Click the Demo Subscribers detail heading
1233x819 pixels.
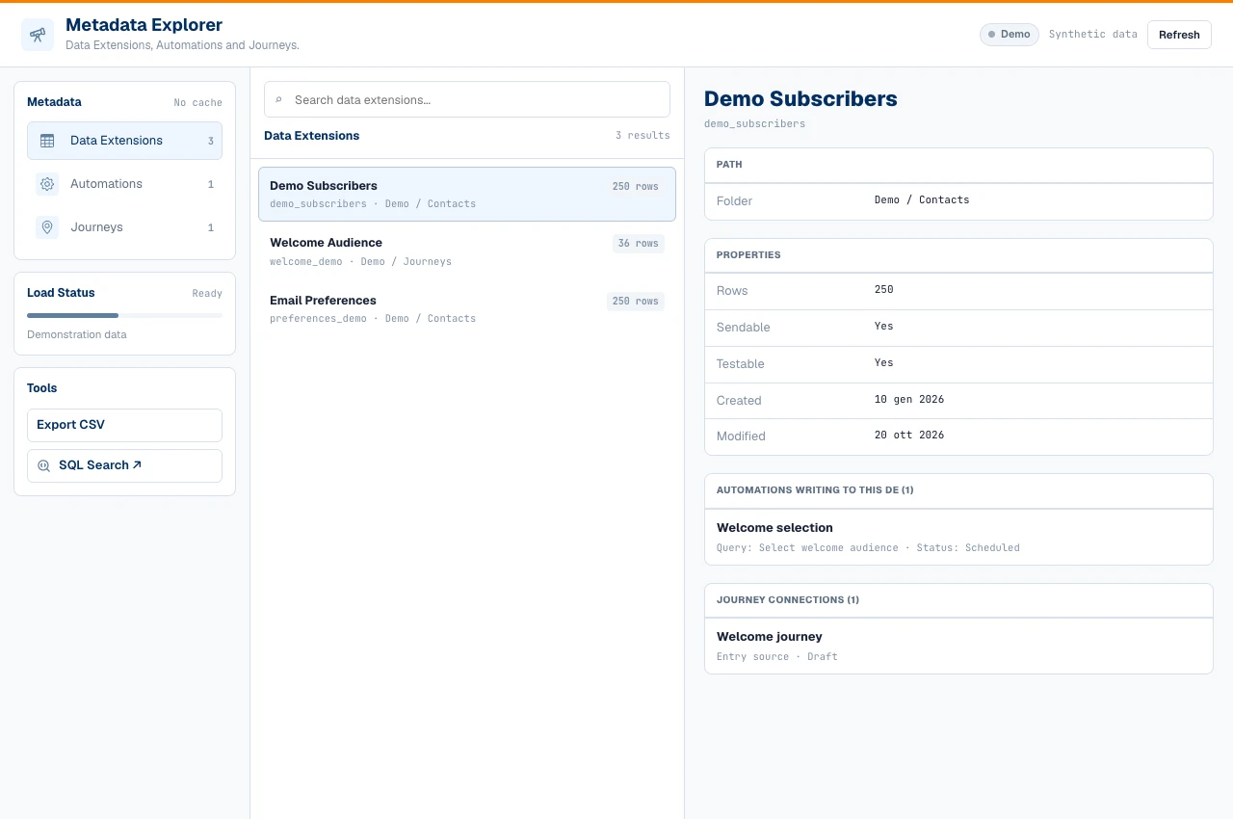800,98
